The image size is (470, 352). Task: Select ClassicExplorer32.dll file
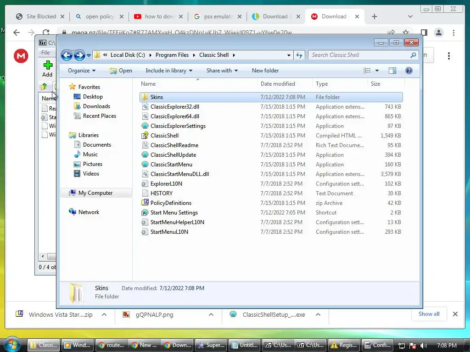coord(271,106)
